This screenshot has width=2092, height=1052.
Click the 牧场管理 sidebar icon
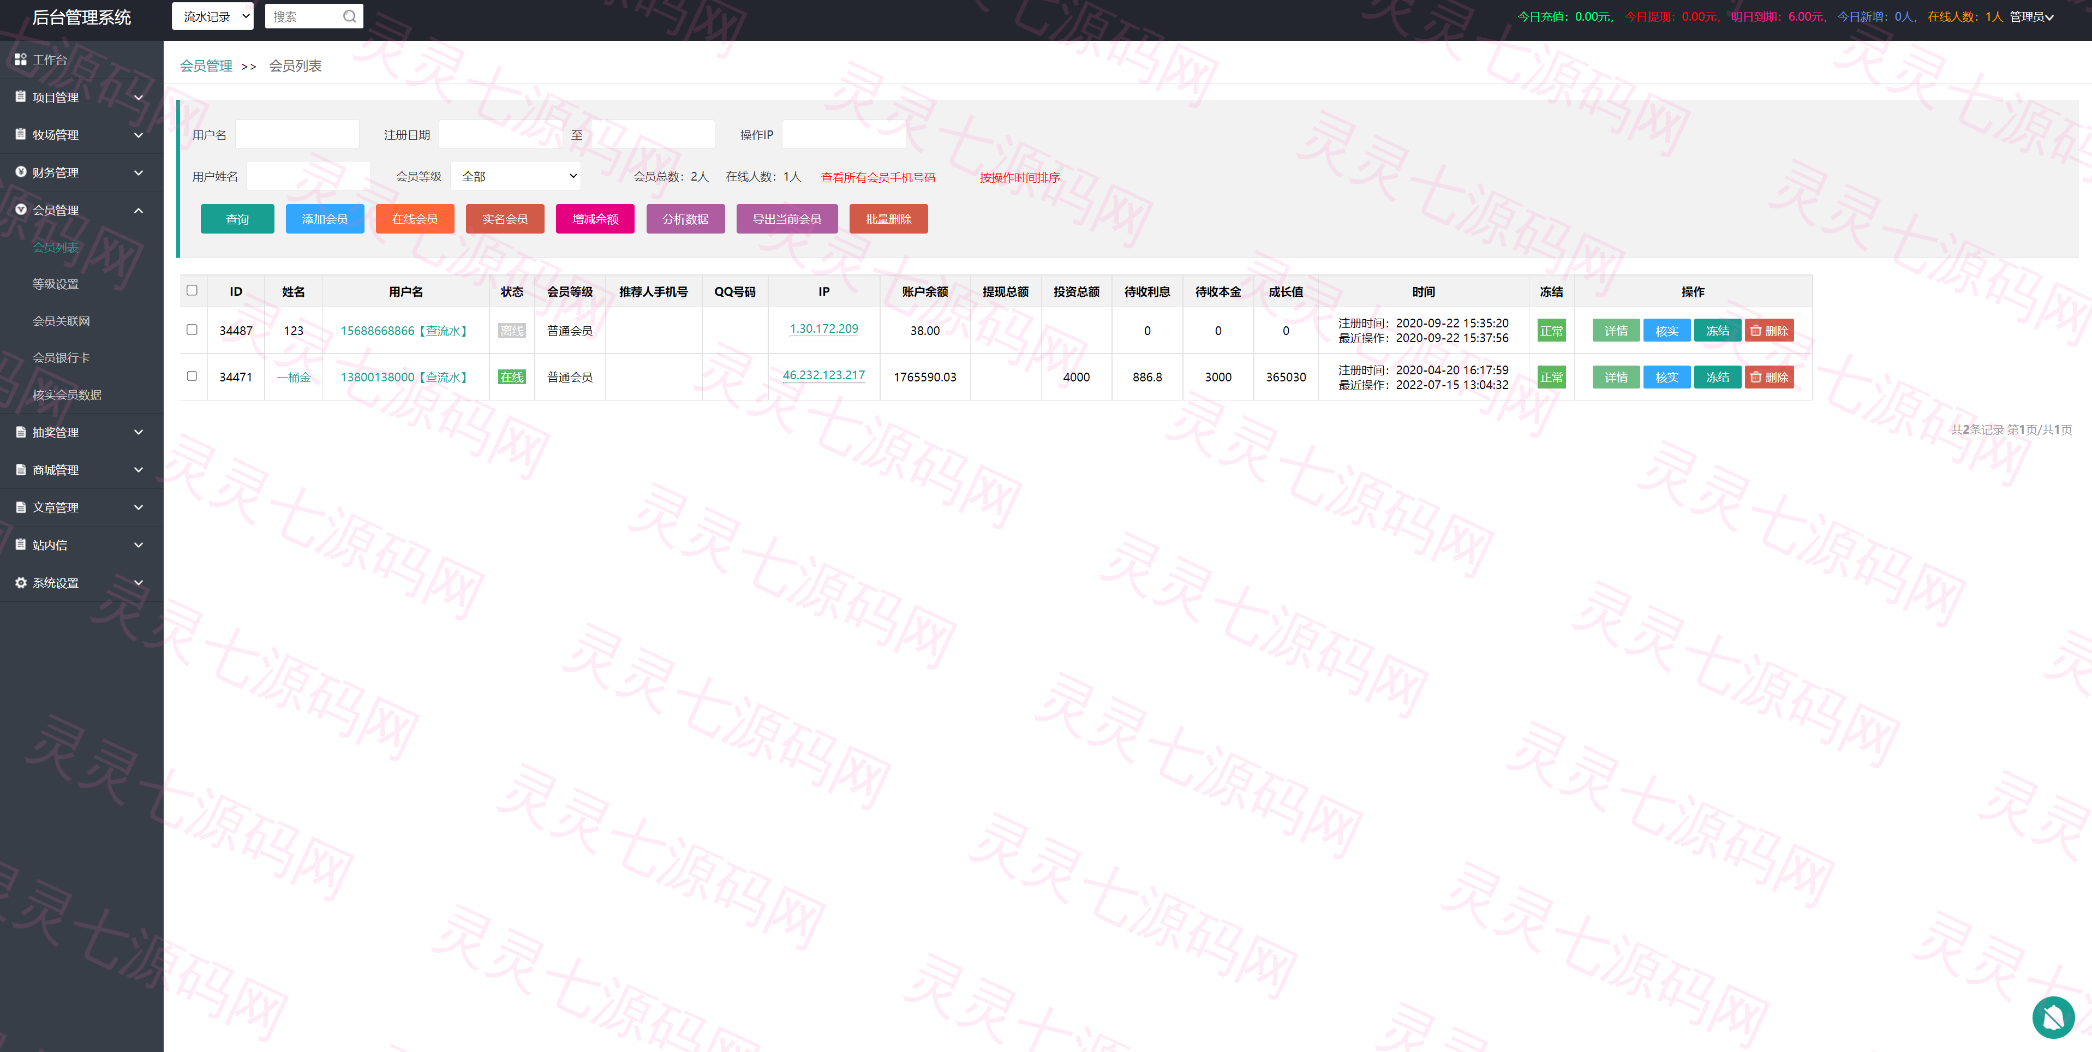tap(20, 134)
